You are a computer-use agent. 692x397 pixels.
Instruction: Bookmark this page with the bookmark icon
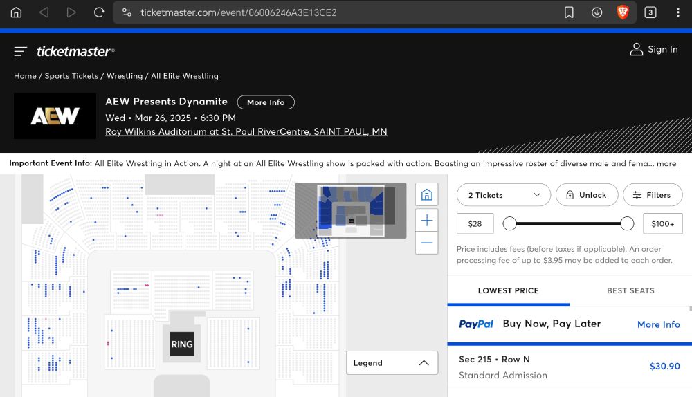tap(569, 12)
